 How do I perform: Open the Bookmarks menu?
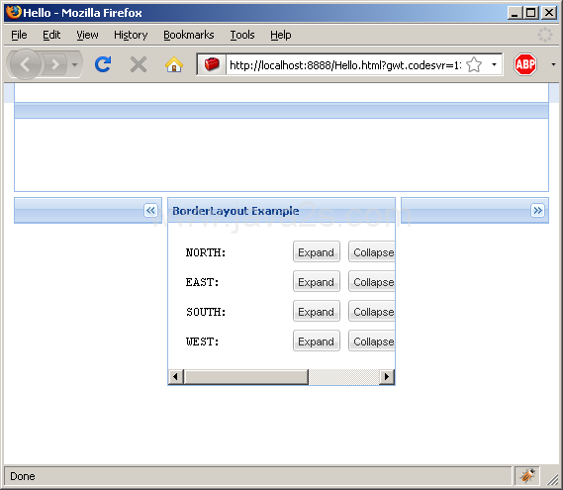point(189,35)
